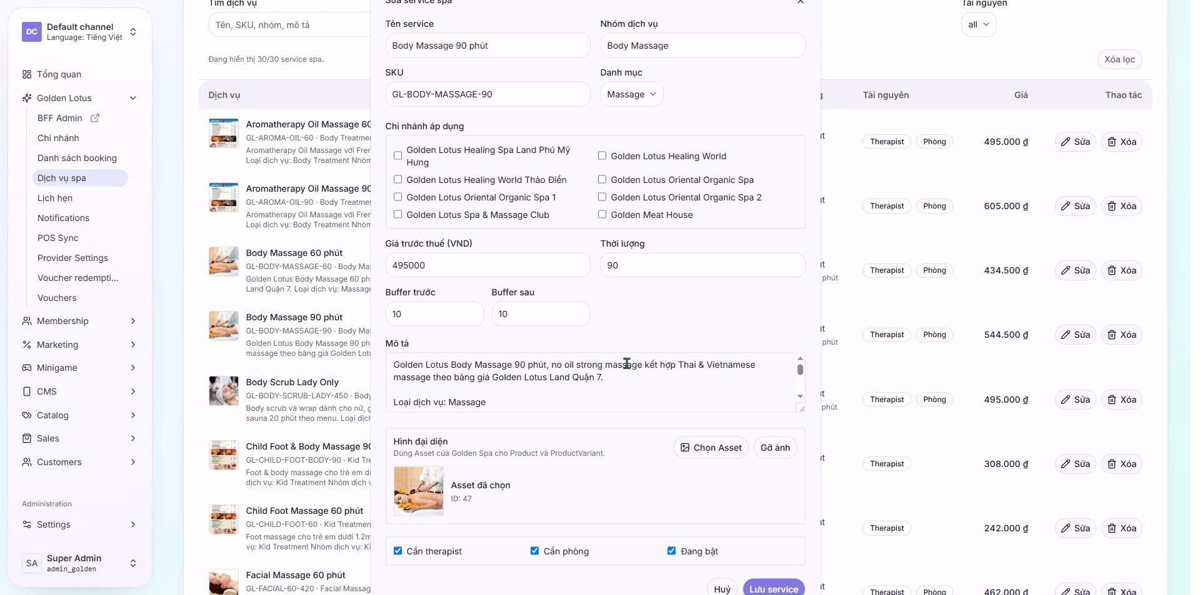Expand the Marketing menu section

click(x=133, y=345)
